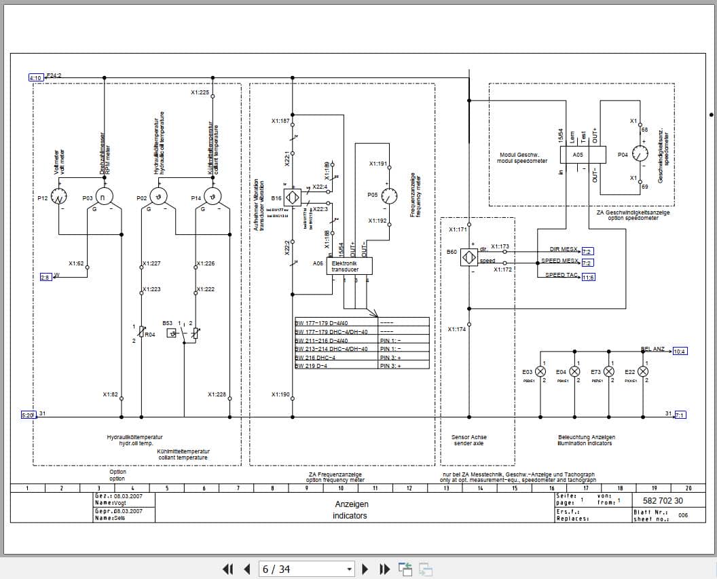717x579 pixels.
Task: Select the BW 211-216 D-4/40 table row
Action: [362, 341]
